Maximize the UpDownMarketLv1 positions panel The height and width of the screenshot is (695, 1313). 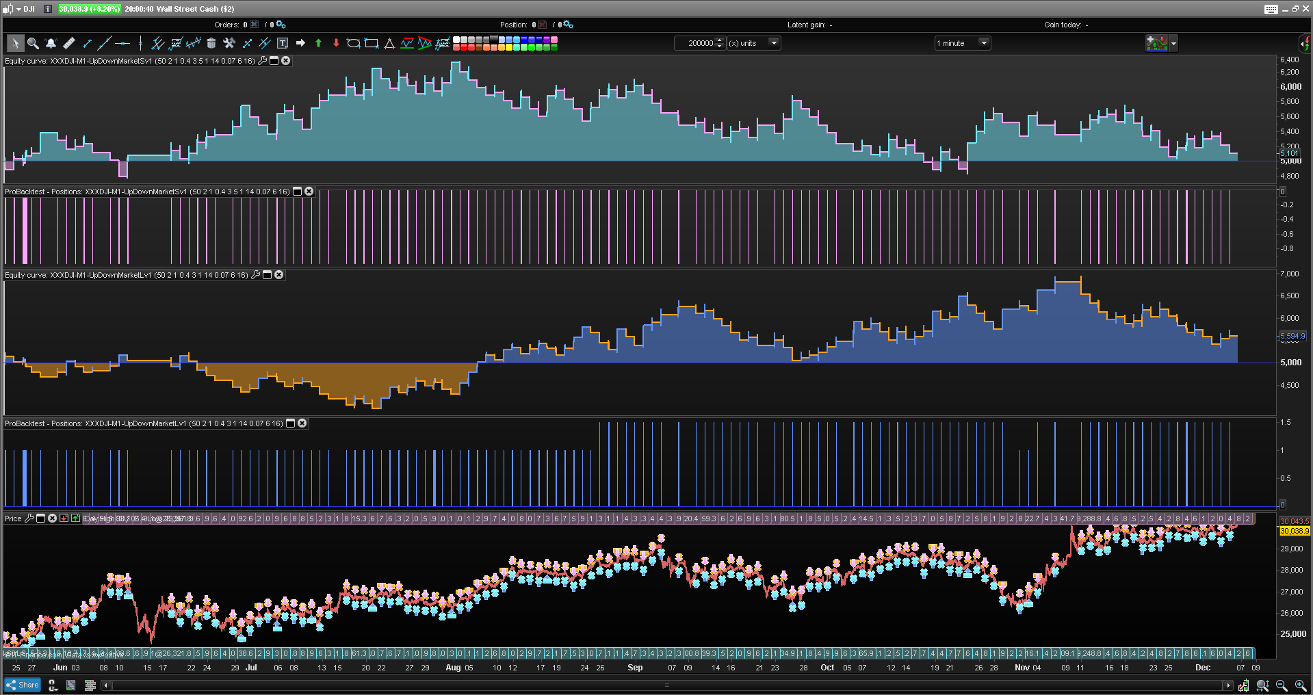(x=291, y=423)
